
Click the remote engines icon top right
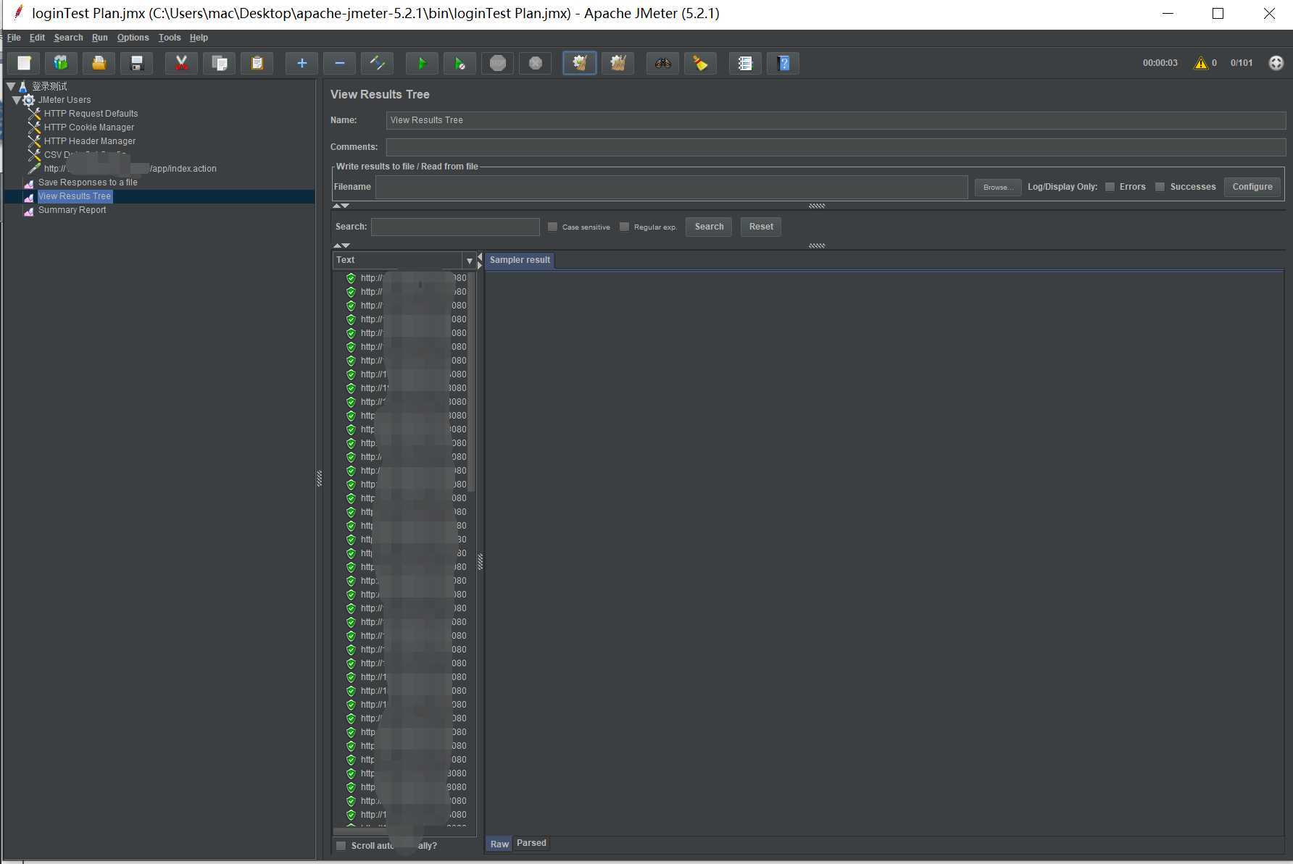(1276, 63)
